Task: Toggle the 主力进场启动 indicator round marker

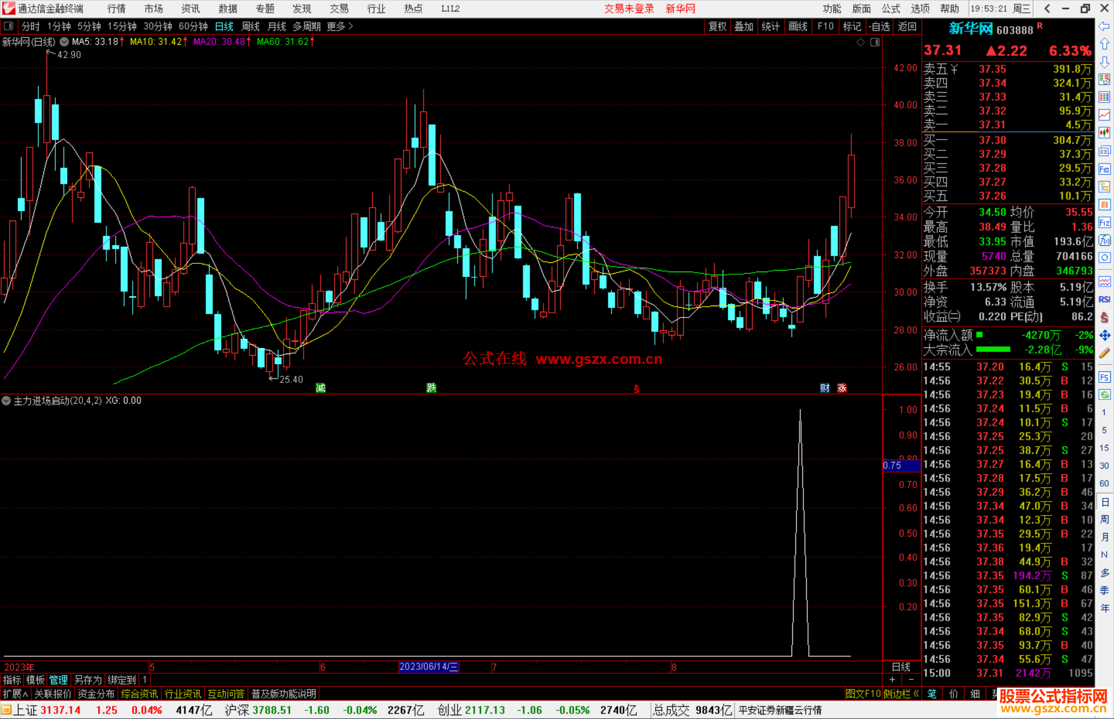Action: tap(6, 400)
